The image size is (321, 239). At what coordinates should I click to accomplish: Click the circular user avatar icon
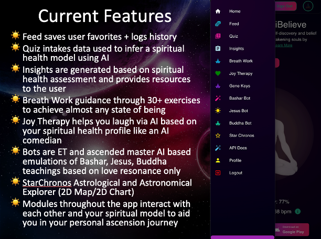pos(308,6)
